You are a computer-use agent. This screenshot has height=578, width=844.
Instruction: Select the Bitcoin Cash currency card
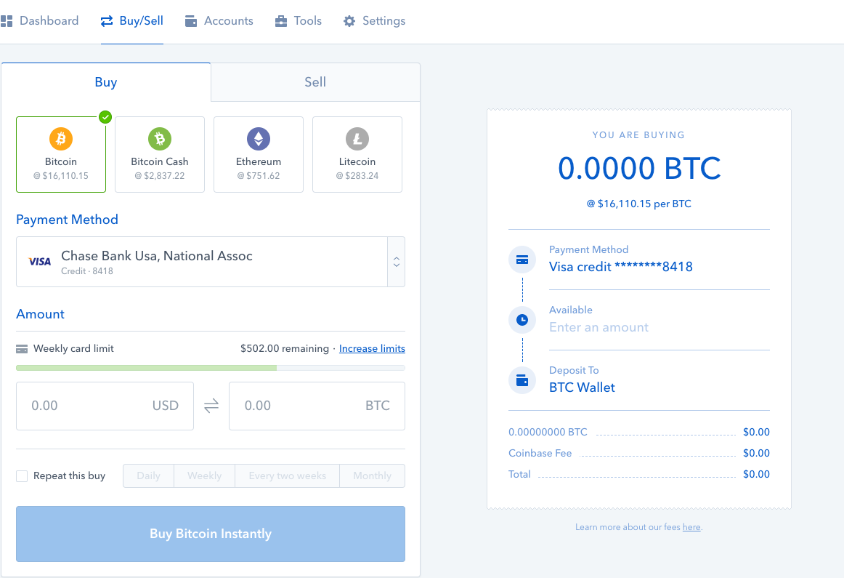(160, 155)
